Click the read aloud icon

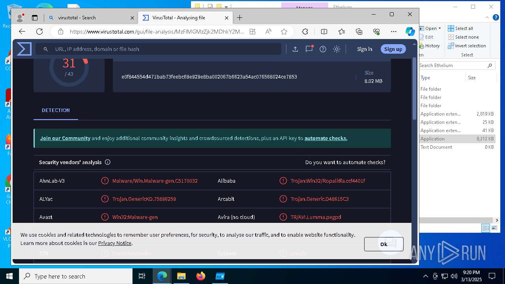268,32
